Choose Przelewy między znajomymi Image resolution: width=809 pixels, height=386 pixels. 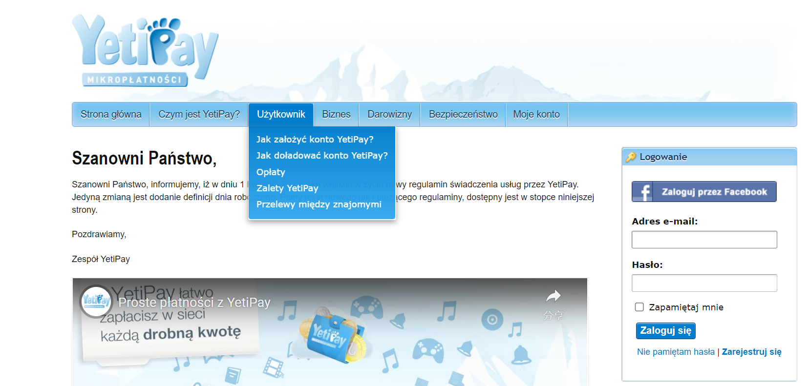click(x=319, y=204)
